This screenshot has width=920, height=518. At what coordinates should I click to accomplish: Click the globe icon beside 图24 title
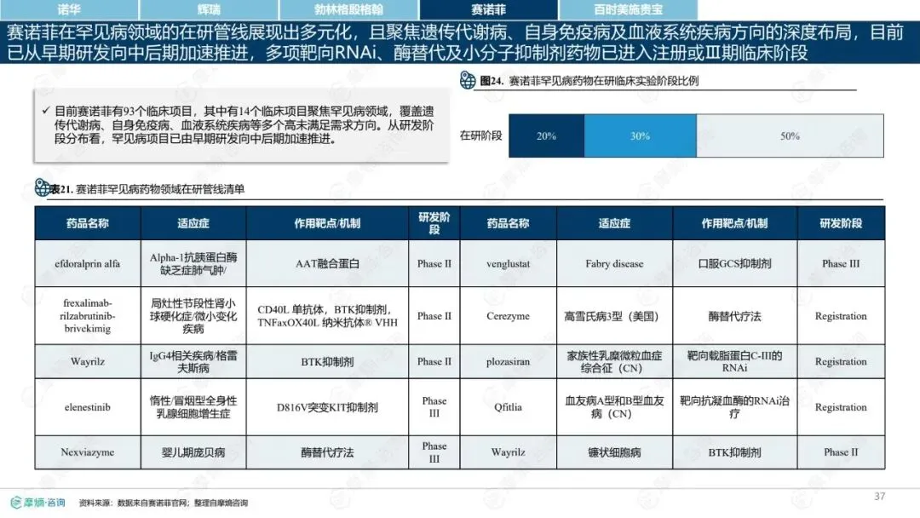[468, 80]
